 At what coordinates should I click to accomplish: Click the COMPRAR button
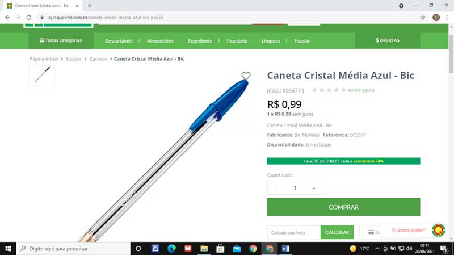(343, 207)
